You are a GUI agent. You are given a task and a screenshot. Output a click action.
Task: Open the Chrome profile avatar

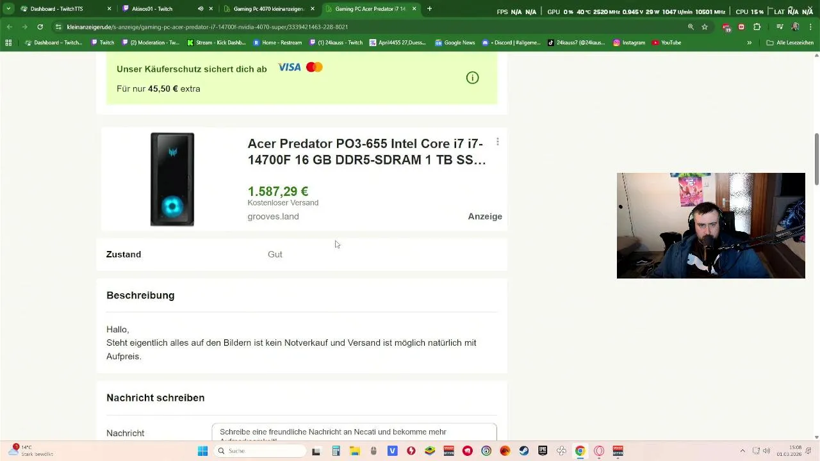[795, 27]
